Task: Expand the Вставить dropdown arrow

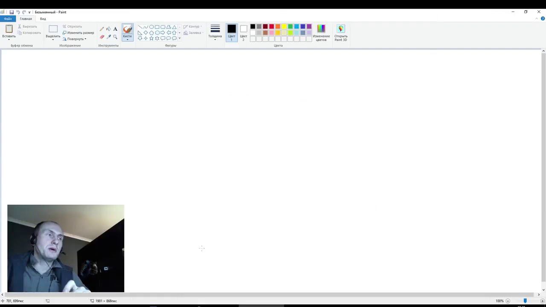Action: [9, 40]
